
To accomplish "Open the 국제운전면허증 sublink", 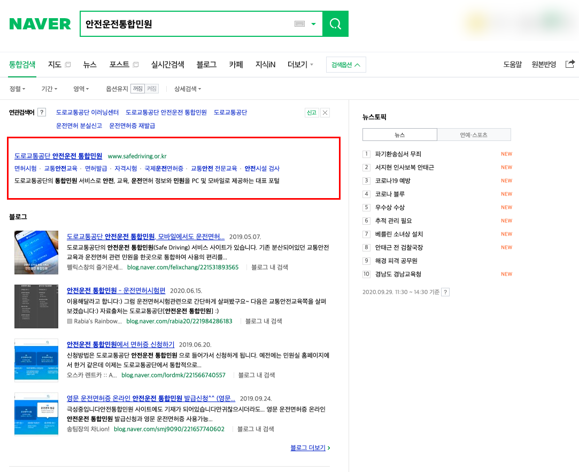I will pyautogui.click(x=164, y=169).
